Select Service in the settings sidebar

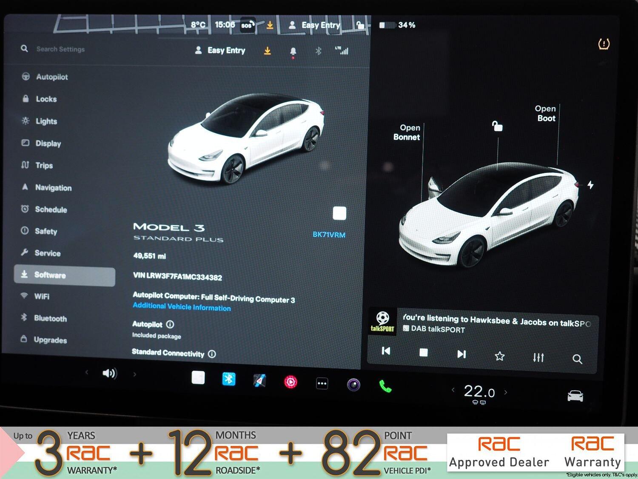[x=47, y=253]
